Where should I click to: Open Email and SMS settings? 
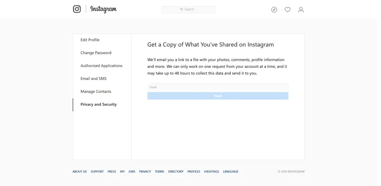94,79
